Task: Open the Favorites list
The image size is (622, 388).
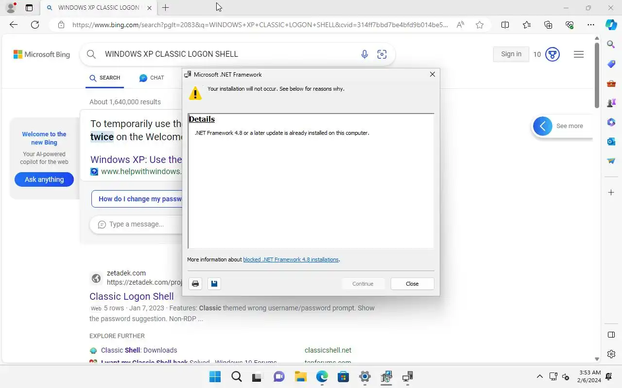Action: coord(527,25)
